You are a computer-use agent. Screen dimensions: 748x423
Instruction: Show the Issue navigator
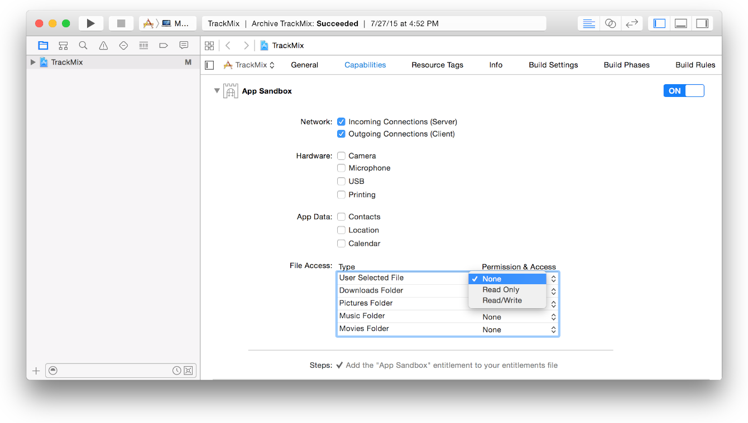[103, 45]
